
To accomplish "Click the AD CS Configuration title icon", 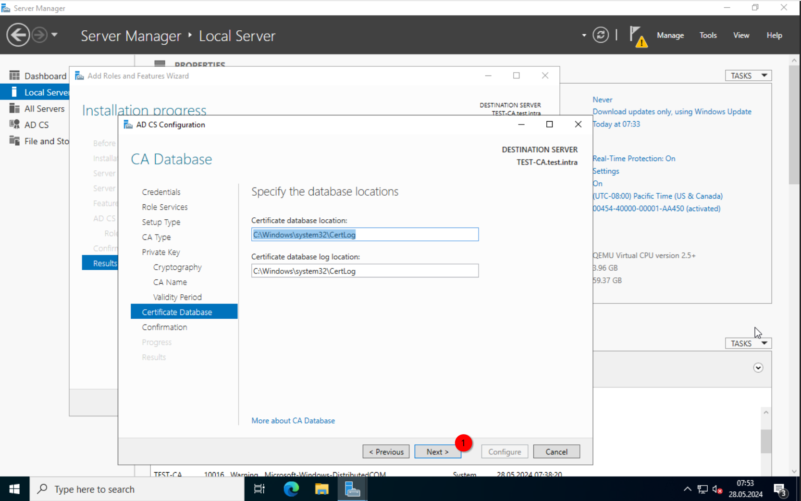I will click(128, 125).
